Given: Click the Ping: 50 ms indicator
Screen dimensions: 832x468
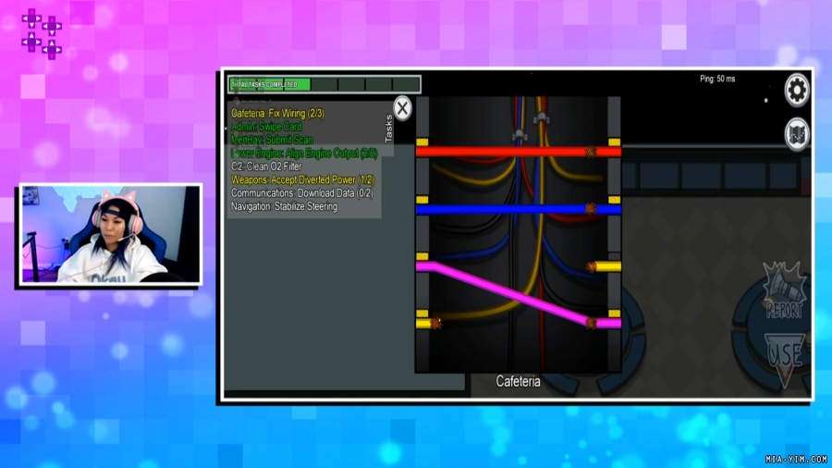Looking at the screenshot, I should coord(717,79).
